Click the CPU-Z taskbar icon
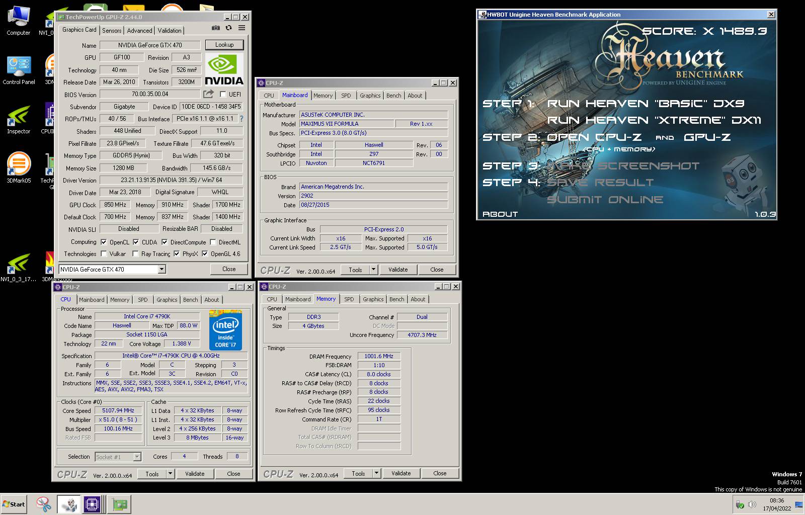This screenshot has height=515, width=805. point(93,504)
